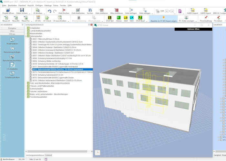
Task: Select position 0016 Ortbeton Außenwand
Action: tap(57, 80)
